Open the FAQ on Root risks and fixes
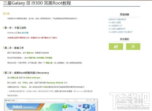 pos(120,32)
